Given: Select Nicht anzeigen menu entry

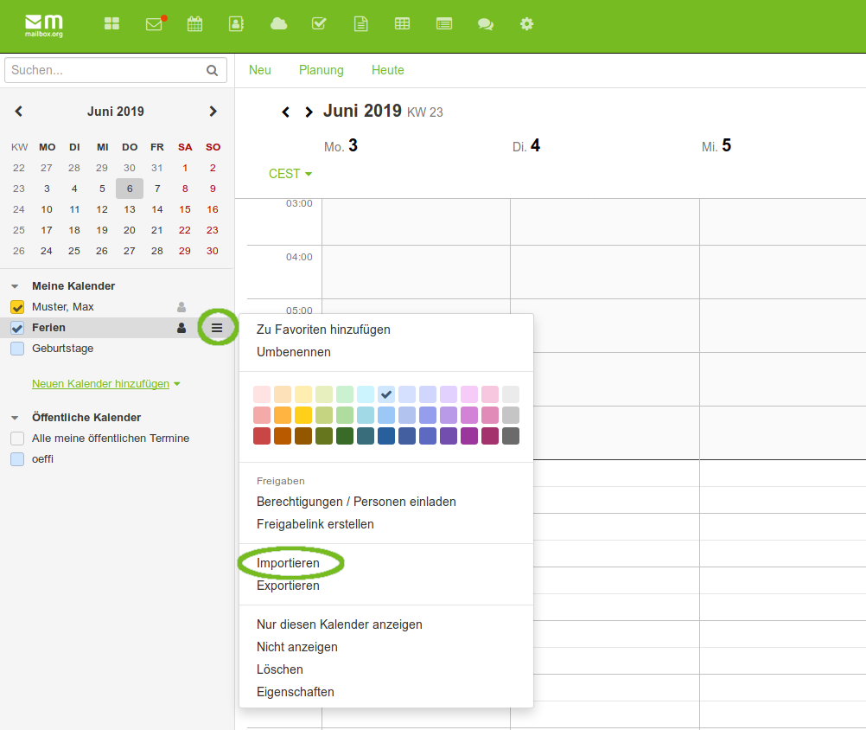Looking at the screenshot, I should click(x=296, y=647).
